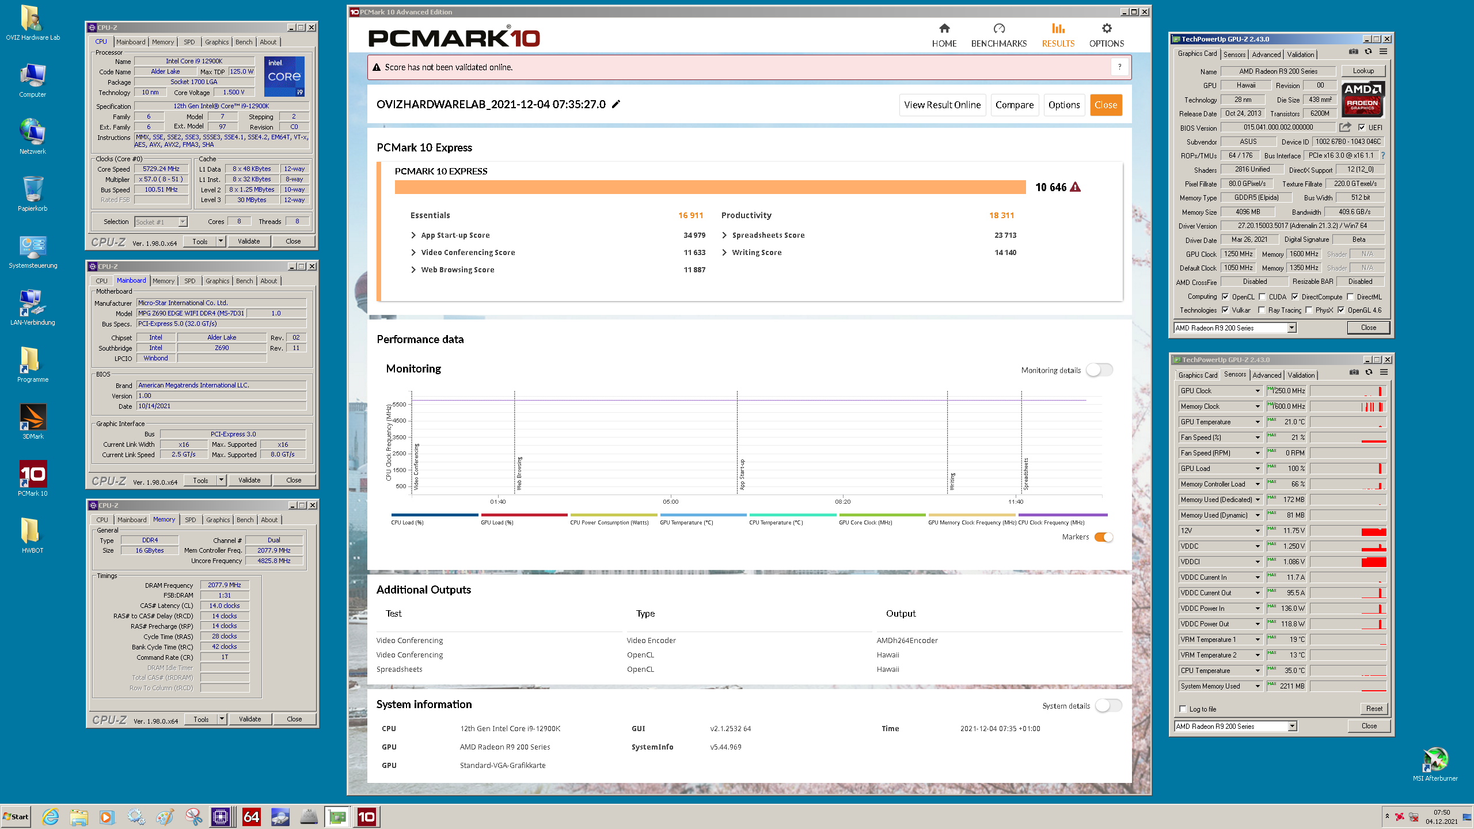Open the 3DMark desktop icon
1474x829 pixels.
pyautogui.click(x=33, y=421)
